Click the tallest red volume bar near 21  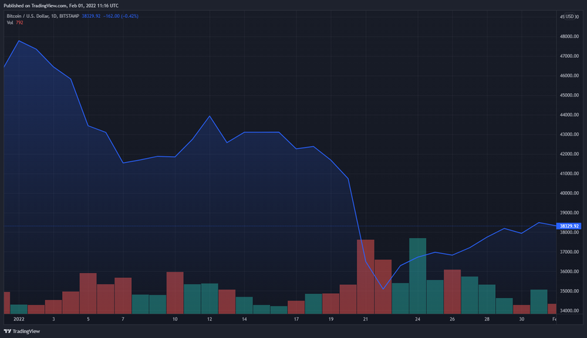coord(365,276)
